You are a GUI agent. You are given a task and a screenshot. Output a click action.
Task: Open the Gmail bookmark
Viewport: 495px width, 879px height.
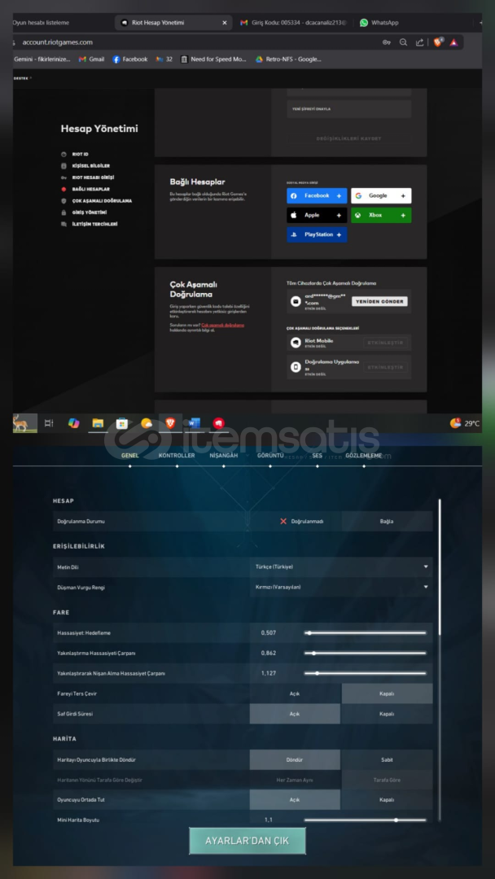point(91,59)
